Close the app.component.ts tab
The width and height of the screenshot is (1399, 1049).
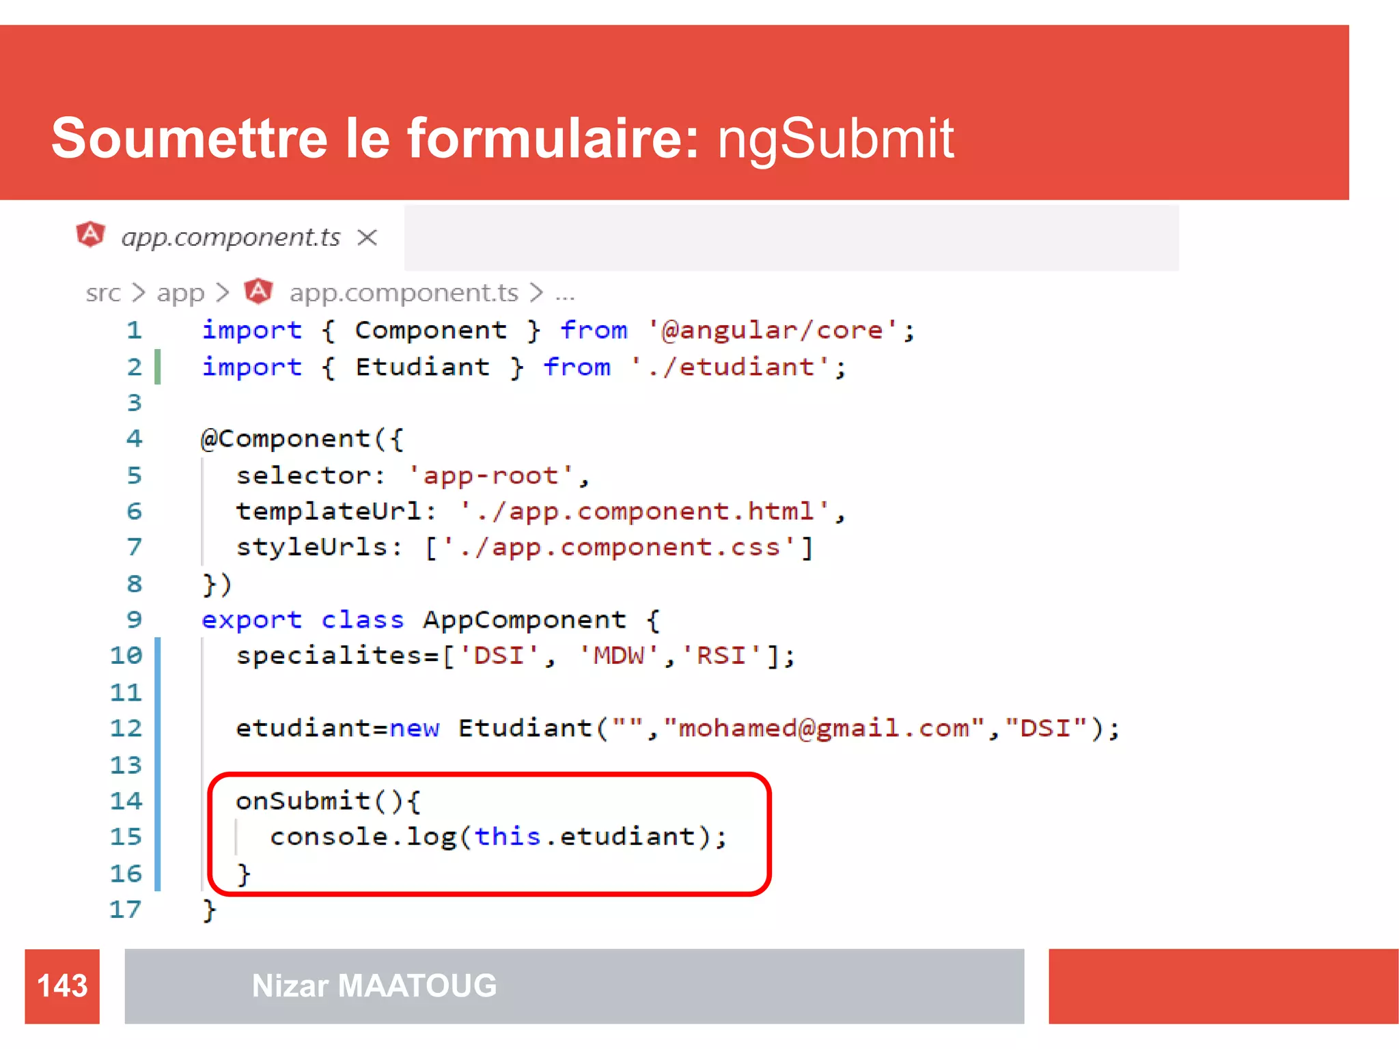click(x=368, y=238)
